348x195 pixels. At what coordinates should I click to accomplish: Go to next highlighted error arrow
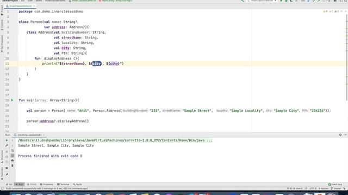point(346,11)
